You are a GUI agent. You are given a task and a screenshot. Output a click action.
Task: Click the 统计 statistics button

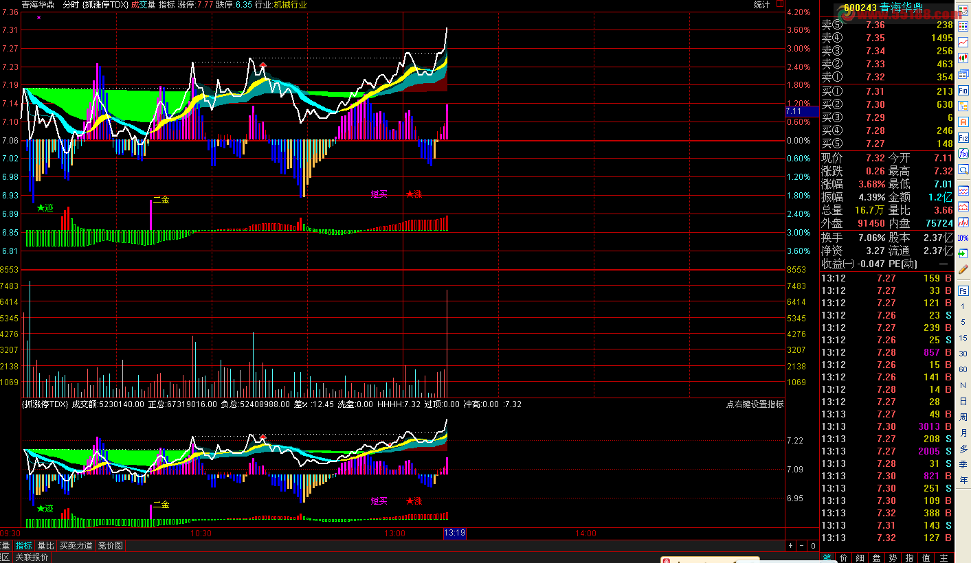point(761,5)
